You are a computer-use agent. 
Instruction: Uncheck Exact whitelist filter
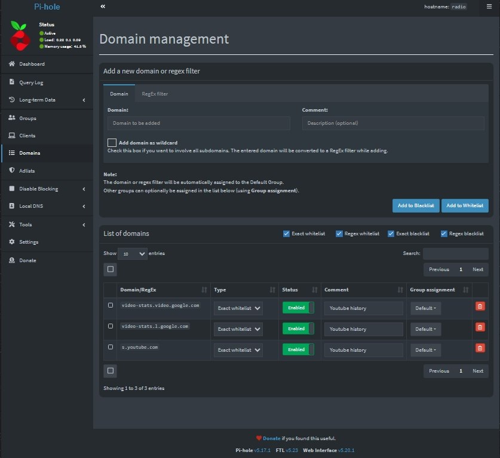pos(286,233)
